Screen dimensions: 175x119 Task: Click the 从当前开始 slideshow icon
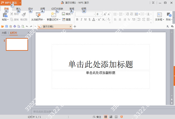[x=38, y=15]
